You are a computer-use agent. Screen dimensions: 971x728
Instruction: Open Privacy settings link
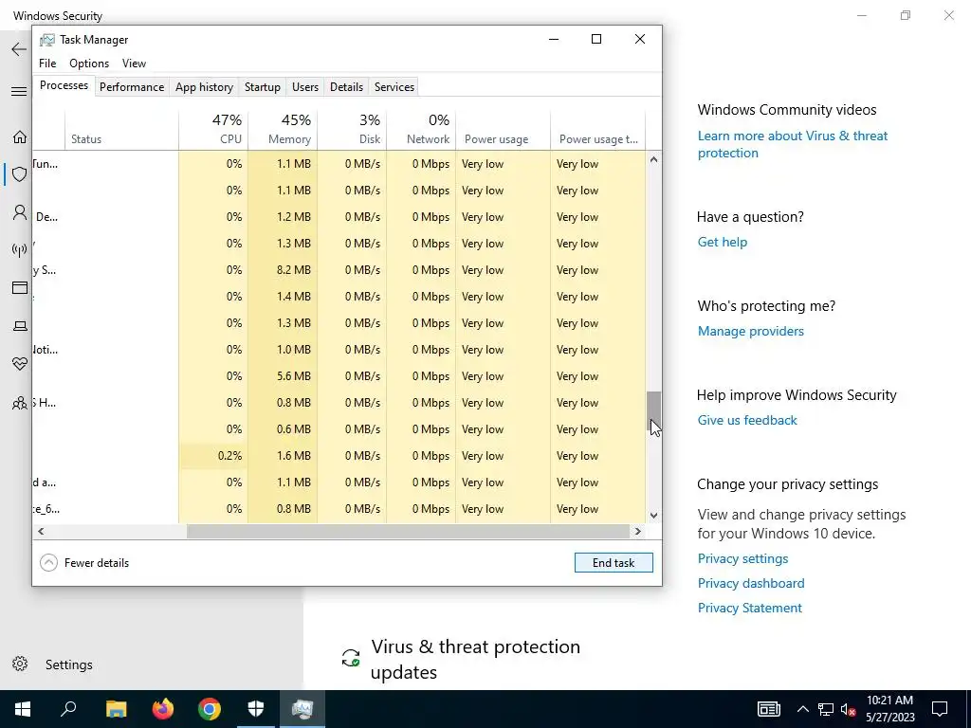pyautogui.click(x=742, y=558)
